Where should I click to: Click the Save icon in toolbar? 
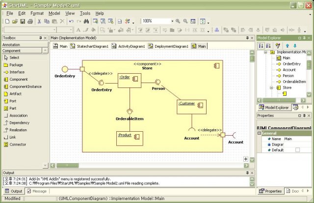pos(23,22)
